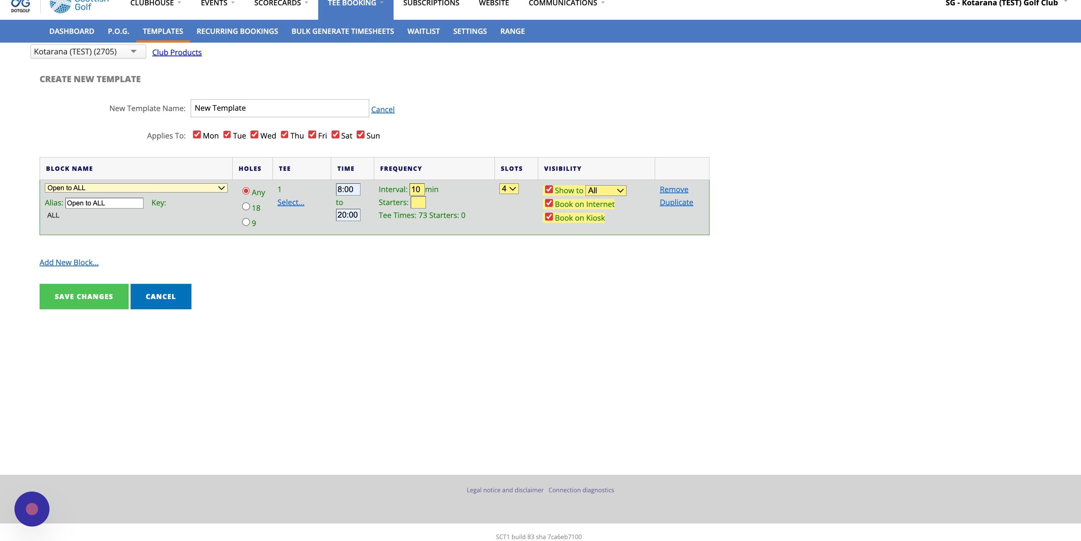Image resolution: width=1081 pixels, height=541 pixels.
Task: Expand the Open to ALL block dropdown
Action: [x=136, y=188]
